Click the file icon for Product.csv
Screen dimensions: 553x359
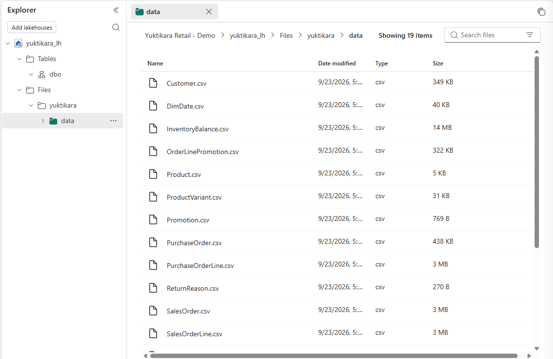153,174
